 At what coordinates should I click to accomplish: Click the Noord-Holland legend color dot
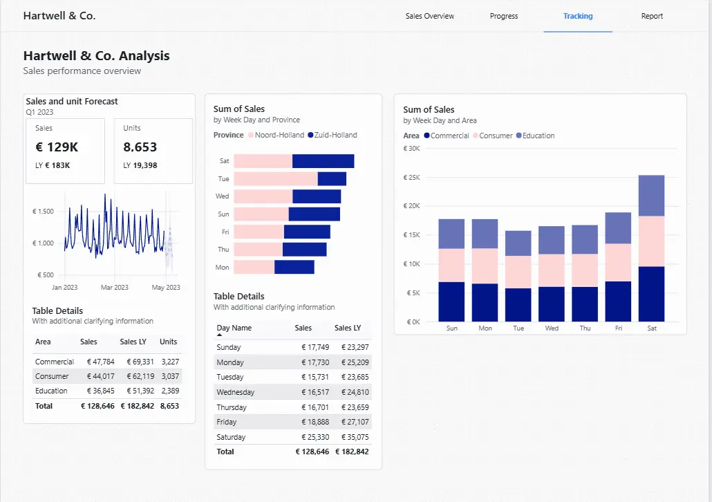coord(251,135)
